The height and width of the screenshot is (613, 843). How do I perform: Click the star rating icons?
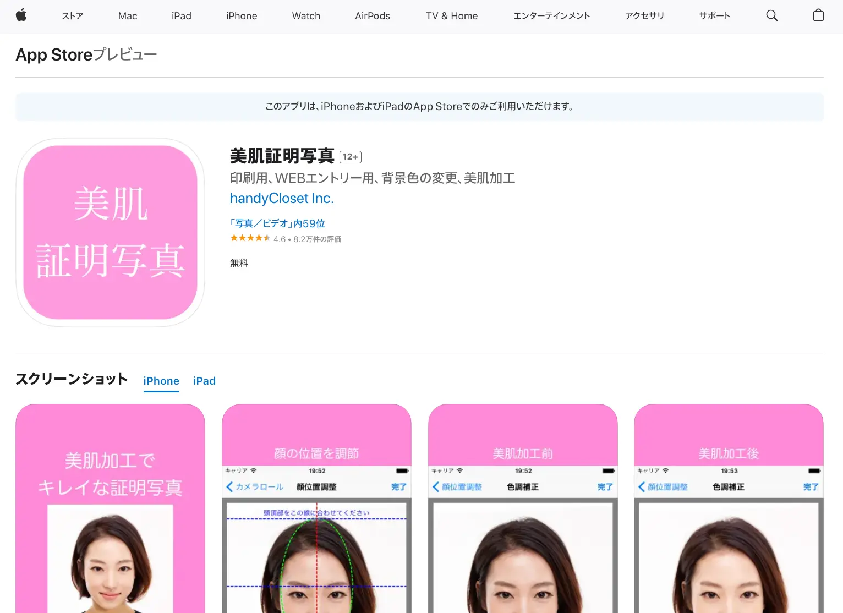click(x=250, y=238)
